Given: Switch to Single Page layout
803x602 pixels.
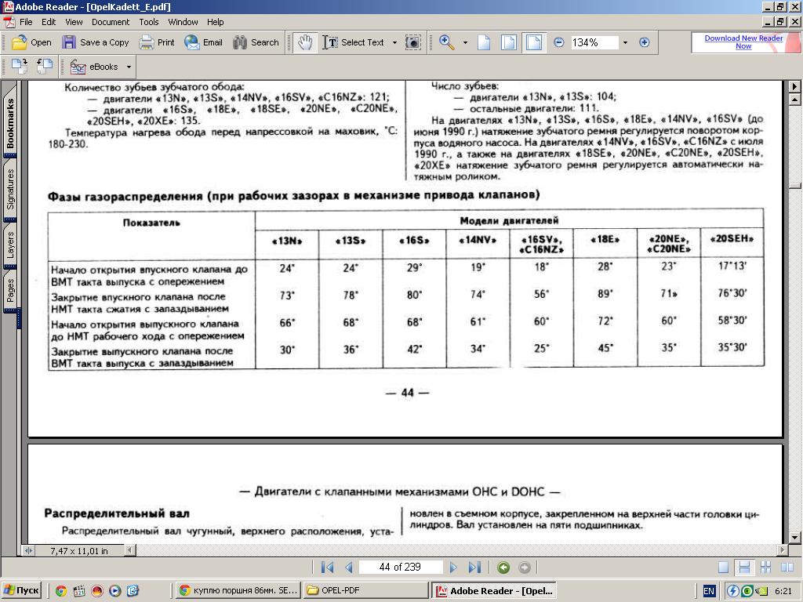Looking at the screenshot, I should [723, 568].
